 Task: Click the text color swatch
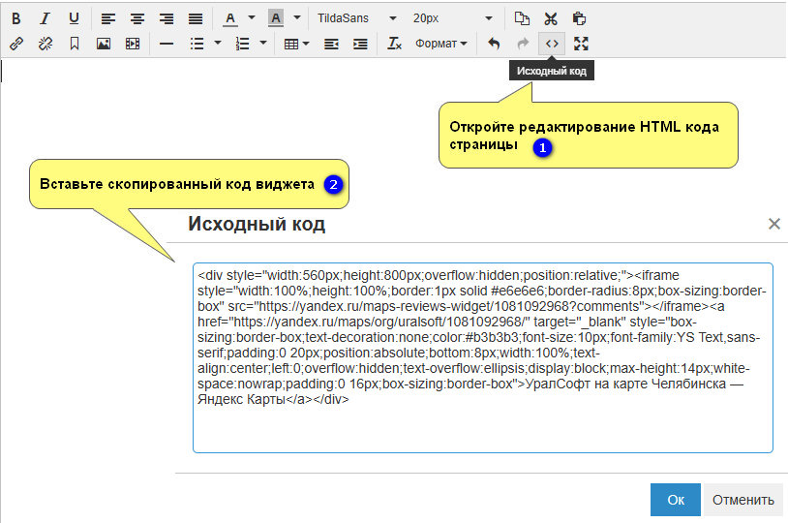[229, 18]
